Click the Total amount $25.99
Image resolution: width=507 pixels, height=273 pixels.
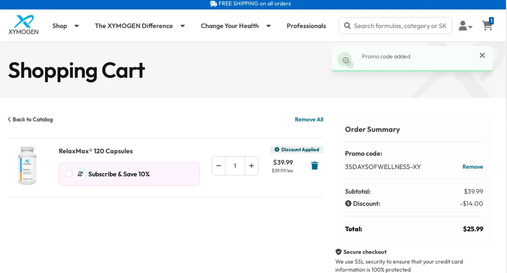pyautogui.click(x=473, y=229)
